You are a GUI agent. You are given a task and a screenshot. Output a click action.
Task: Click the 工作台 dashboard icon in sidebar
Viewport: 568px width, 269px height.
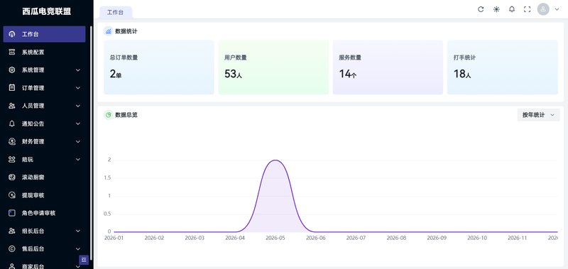12,34
